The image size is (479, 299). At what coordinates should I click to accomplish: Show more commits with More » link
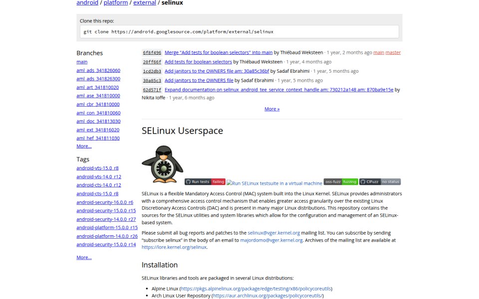coord(272,109)
